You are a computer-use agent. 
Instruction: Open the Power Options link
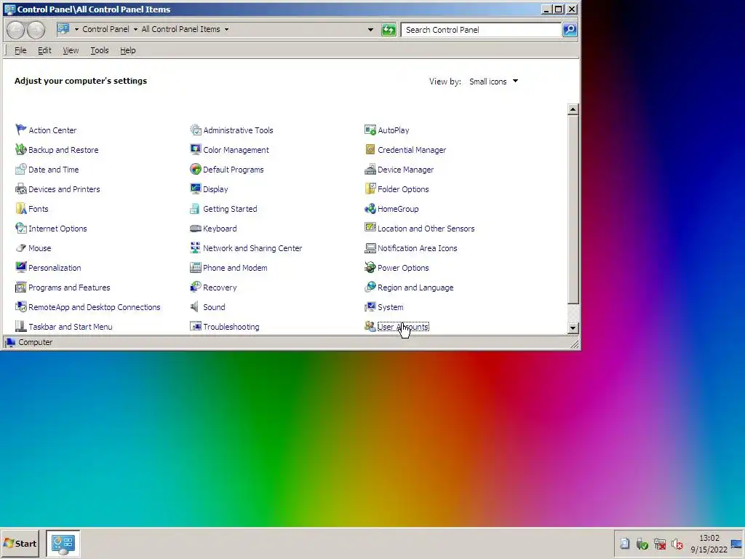[x=403, y=268]
